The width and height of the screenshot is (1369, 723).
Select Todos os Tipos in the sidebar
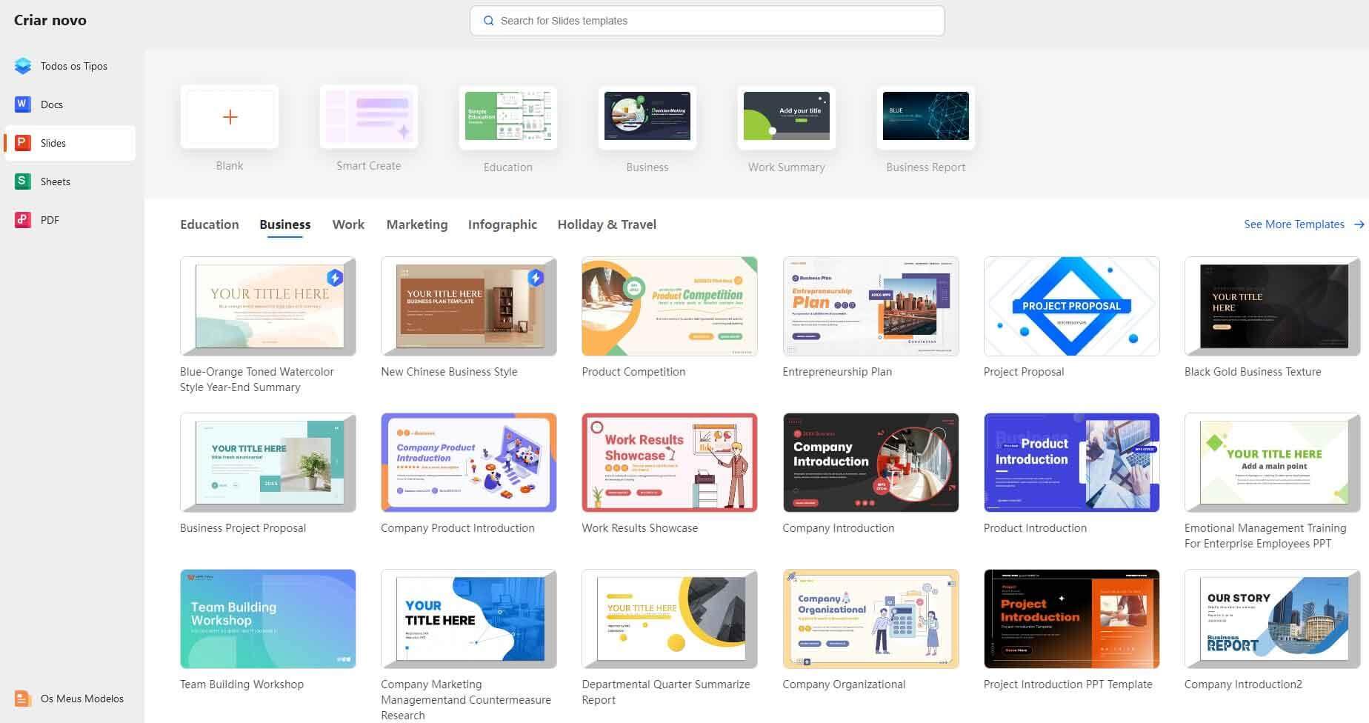70,66
